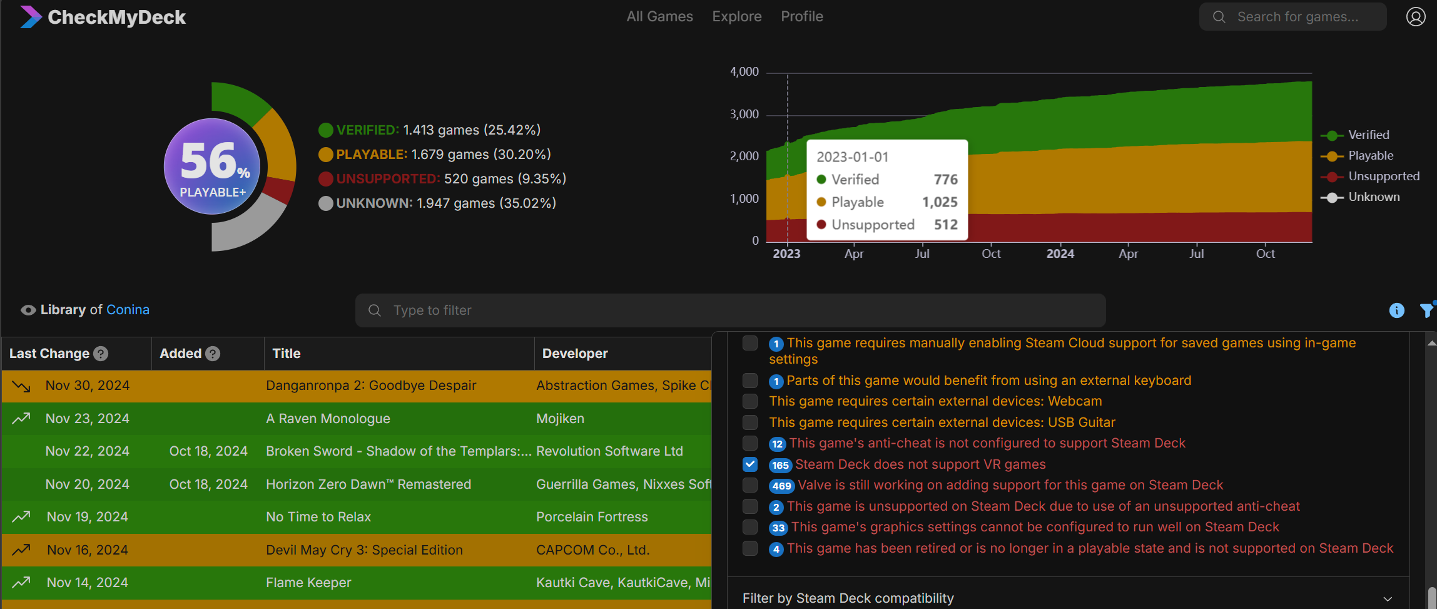The image size is (1437, 609).
Task: Click the 2 count badge for unsupported anti-cheat
Action: click(x=776, y=507)
